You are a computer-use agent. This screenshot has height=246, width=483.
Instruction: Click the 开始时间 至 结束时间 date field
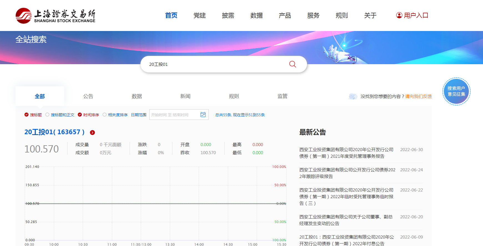point(173,115)
